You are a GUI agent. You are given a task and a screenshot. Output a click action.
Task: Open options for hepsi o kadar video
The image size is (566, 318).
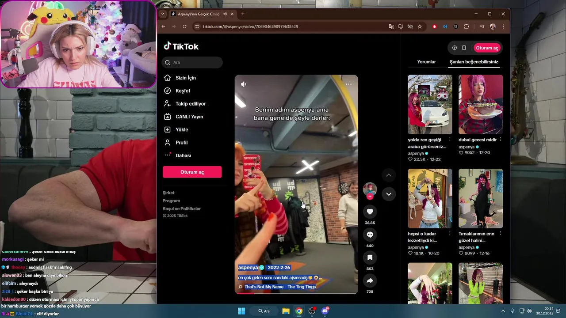coord(450,233)
